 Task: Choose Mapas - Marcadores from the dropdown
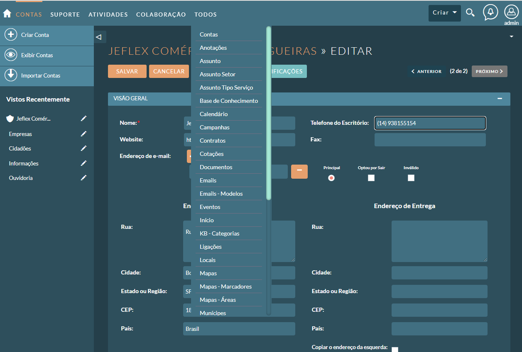229,286
